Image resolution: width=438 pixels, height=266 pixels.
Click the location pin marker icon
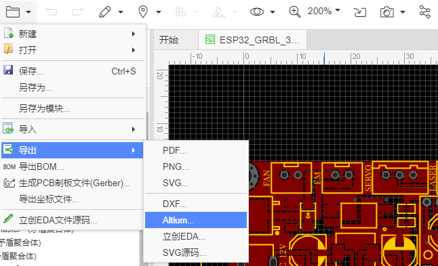coord(143,12)
